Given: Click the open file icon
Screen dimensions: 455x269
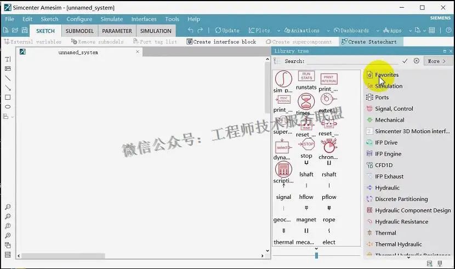Looking at the screenshot, I should [15, 30].
